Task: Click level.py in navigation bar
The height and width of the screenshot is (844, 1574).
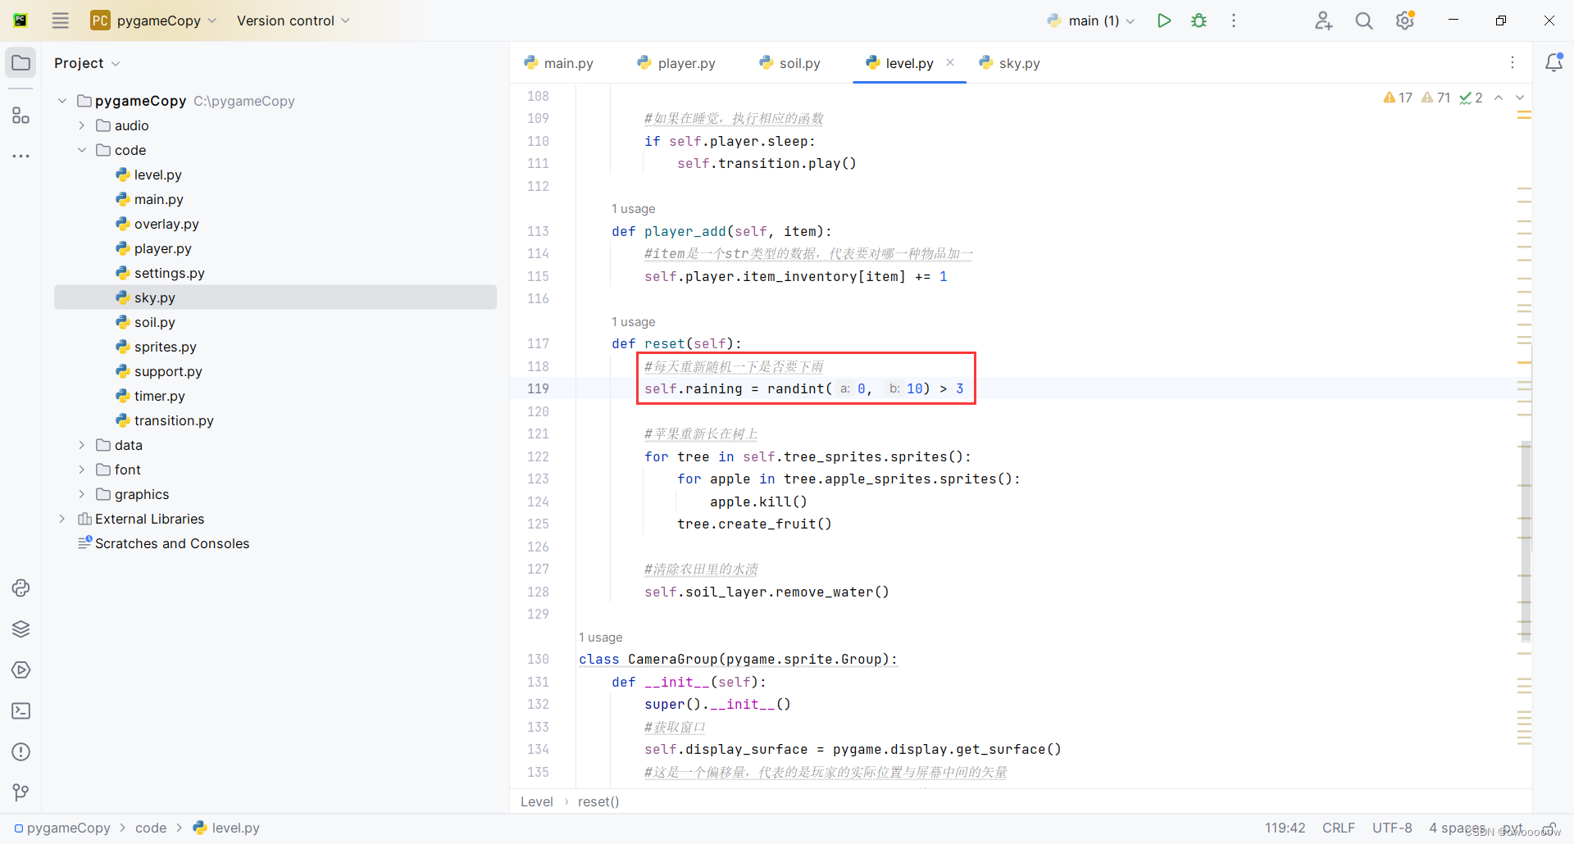Action: tap(226, 828)
